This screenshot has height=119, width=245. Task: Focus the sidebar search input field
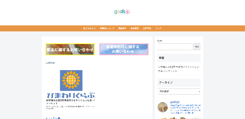click(x=174, y=47)
